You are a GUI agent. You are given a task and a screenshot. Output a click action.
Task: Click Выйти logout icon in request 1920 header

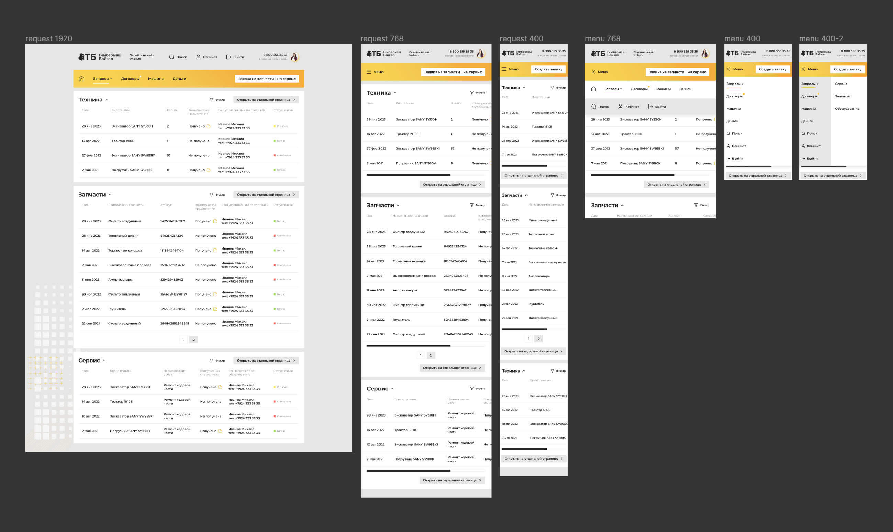[x=228, y=57]
